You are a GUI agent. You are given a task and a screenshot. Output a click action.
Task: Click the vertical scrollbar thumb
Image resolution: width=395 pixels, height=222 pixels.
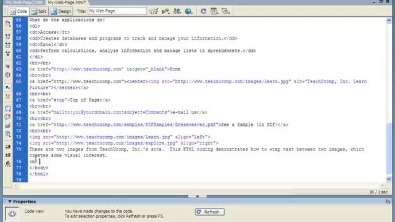click(389, 149)
